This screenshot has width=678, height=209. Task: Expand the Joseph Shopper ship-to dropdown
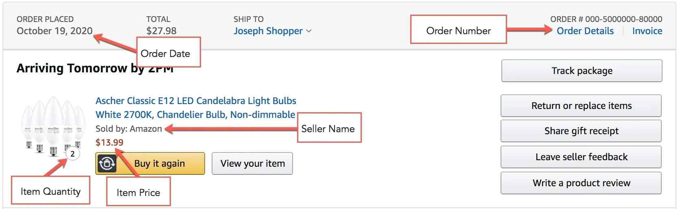click(x=272, y=31)
